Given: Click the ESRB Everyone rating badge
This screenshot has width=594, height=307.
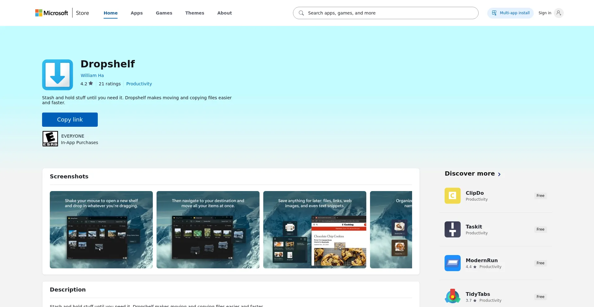Looking at the screenshot, I should point(50,139).
